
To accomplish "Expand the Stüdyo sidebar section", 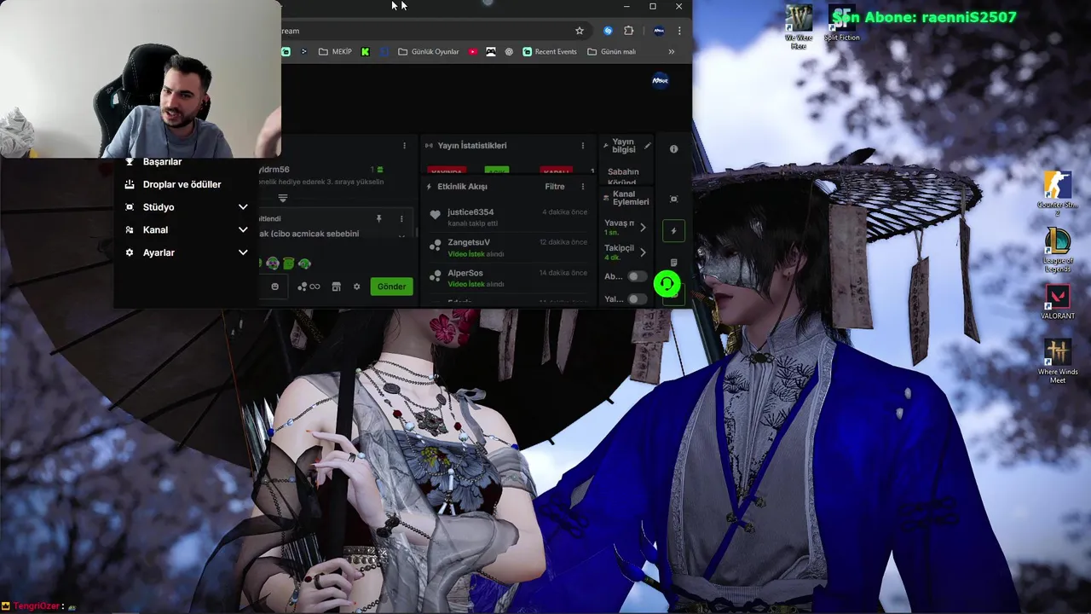I will tap(243, 207).
